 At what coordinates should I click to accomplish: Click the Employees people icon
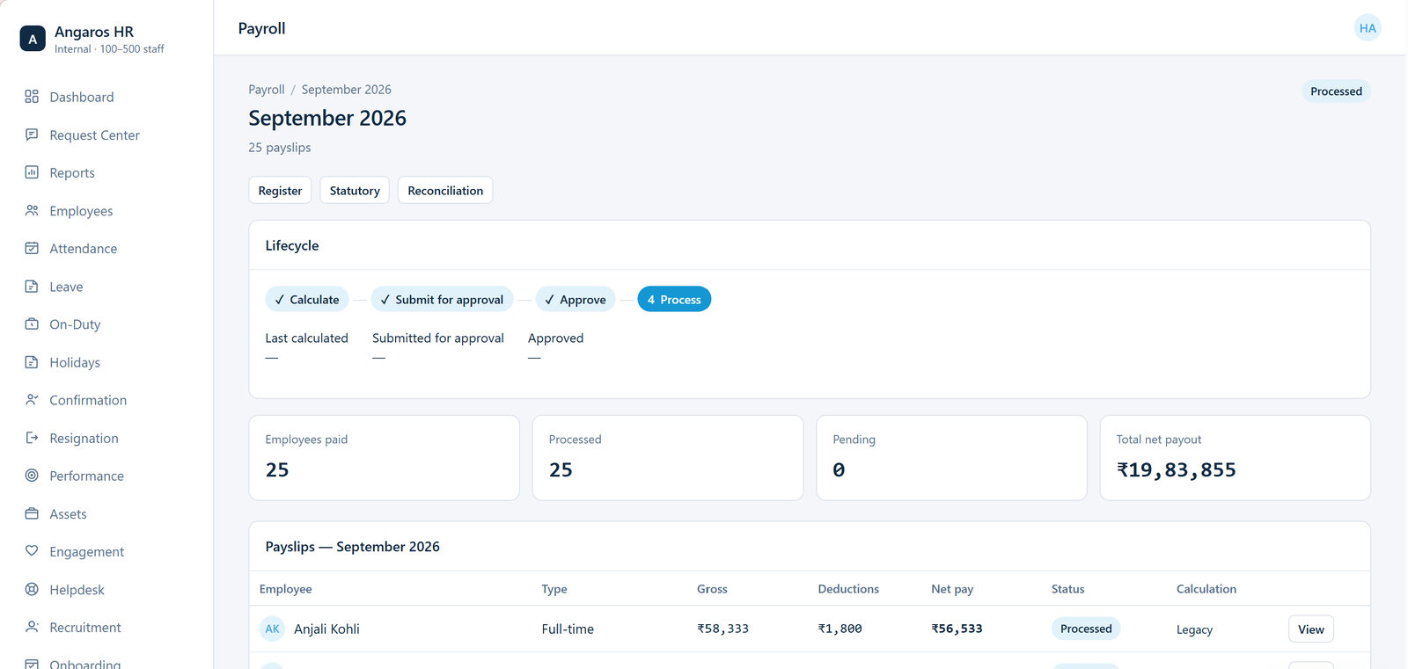coord(32,210)
